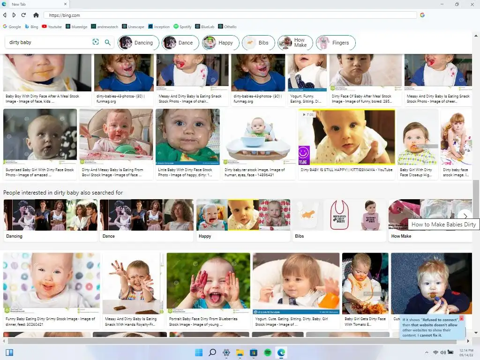Image resolution: width=480 pixels, height=360 pixels.
Task: Open the blueedge bookmark
Action: [76, 27]
